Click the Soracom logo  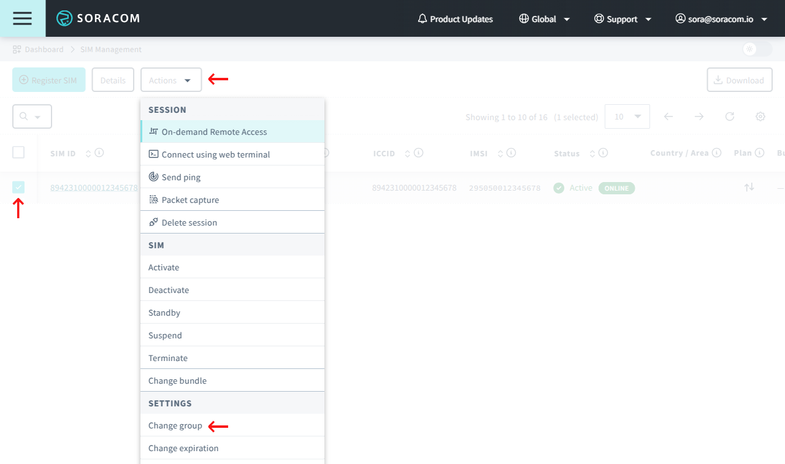tap(98, 18)
